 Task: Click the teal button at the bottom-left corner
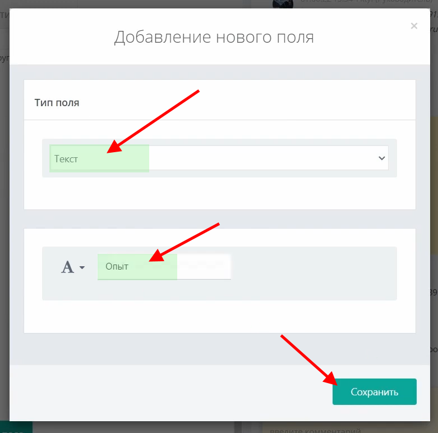tap(16, 428)
